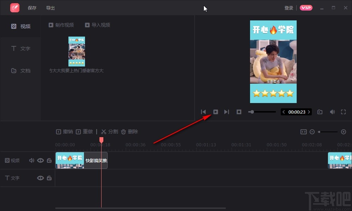Click 制作视频 button

click(61, 25)
